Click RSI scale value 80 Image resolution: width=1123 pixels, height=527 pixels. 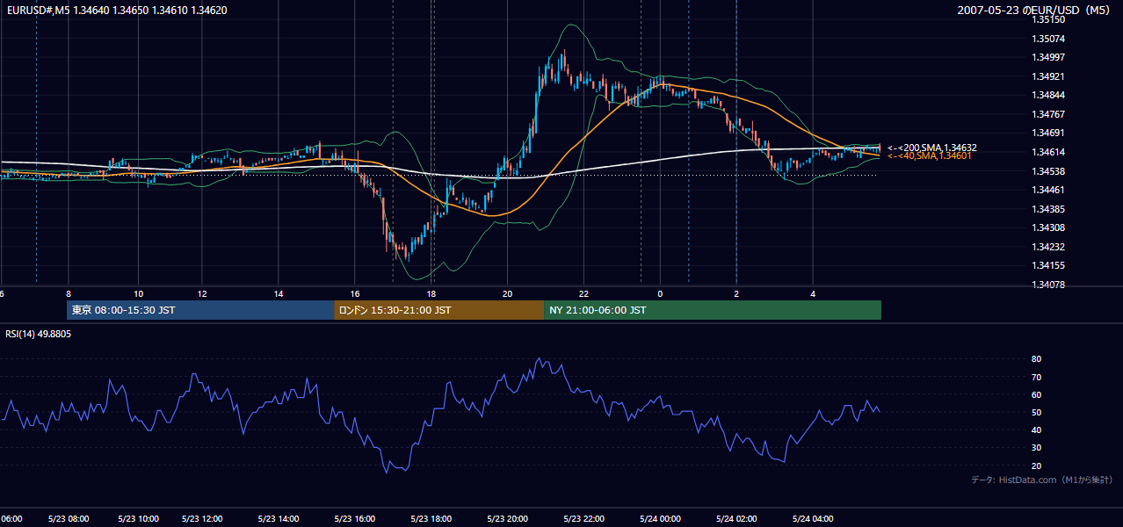tap(1037, 359)
